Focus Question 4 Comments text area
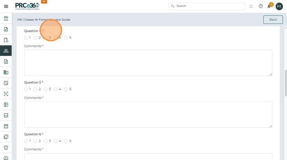 [x=148, y=63]
